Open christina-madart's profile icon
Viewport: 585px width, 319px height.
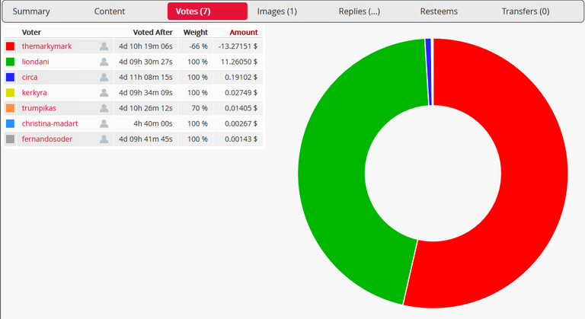pos(104,123)
